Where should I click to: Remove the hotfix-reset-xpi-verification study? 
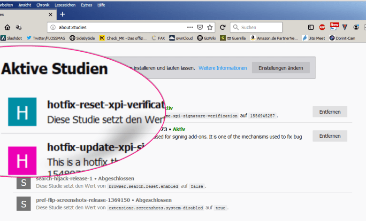(329, 111)
